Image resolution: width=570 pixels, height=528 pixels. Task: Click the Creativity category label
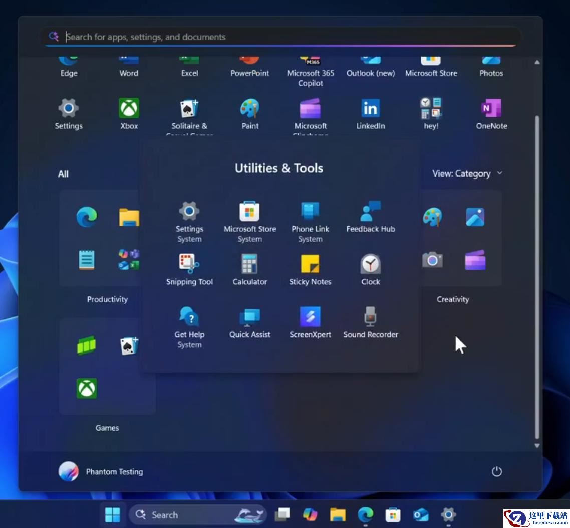click(x=453, y=299)
